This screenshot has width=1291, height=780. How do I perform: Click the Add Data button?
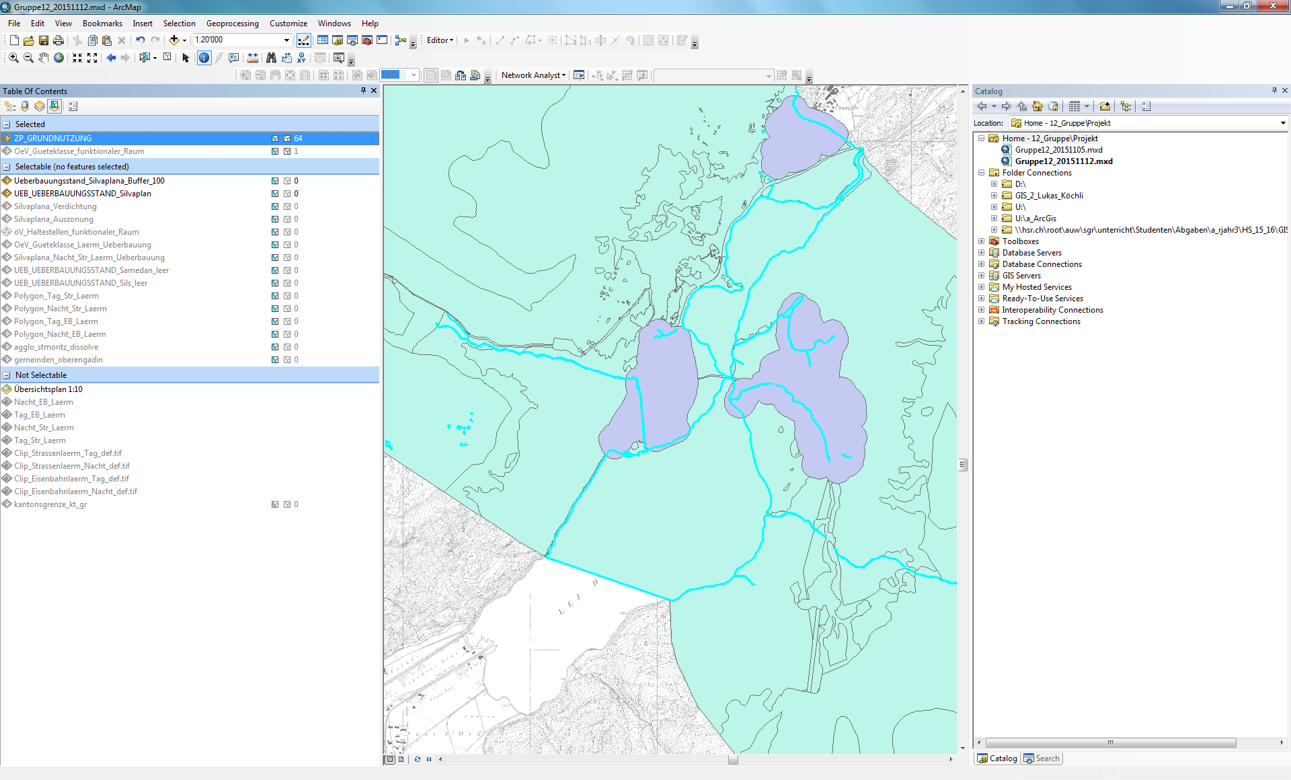pyautogui.click(x=174, y=40)
